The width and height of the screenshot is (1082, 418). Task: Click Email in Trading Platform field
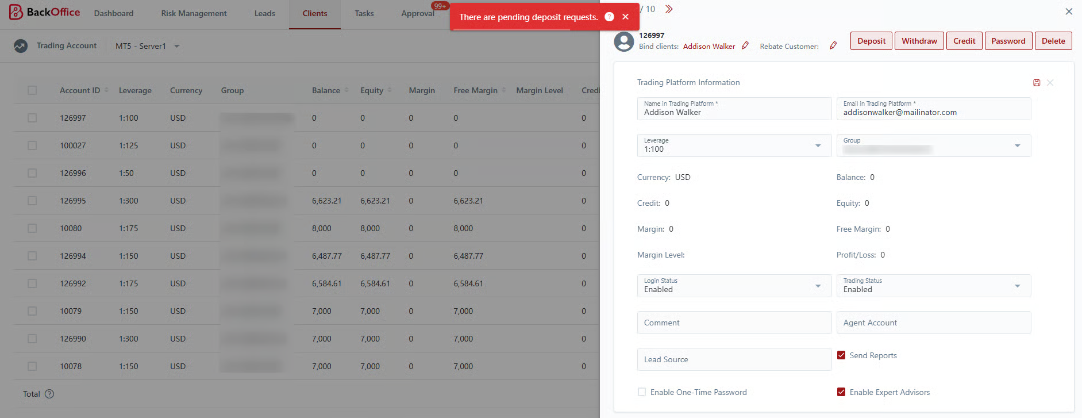click(934, 109)
